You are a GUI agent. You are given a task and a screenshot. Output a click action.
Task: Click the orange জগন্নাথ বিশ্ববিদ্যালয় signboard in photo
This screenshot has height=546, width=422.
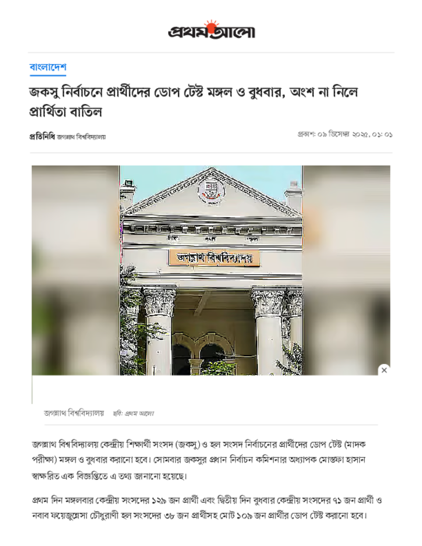214,258
